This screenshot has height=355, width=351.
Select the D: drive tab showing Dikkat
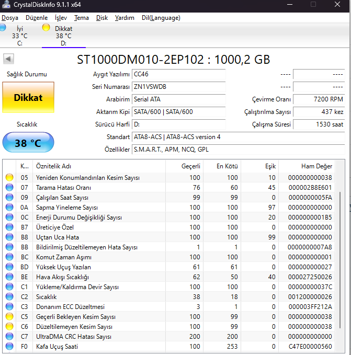point(64,36)
